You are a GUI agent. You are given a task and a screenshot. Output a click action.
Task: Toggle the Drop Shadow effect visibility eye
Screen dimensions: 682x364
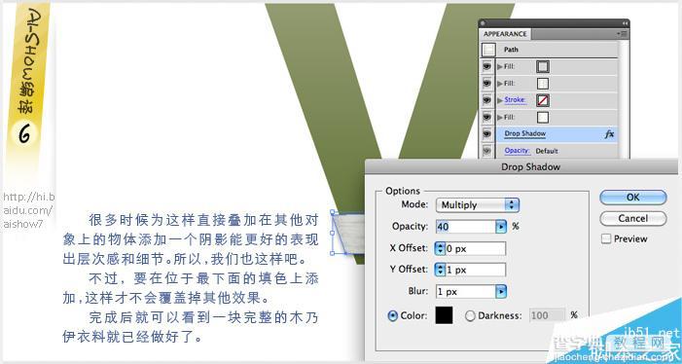486,134
